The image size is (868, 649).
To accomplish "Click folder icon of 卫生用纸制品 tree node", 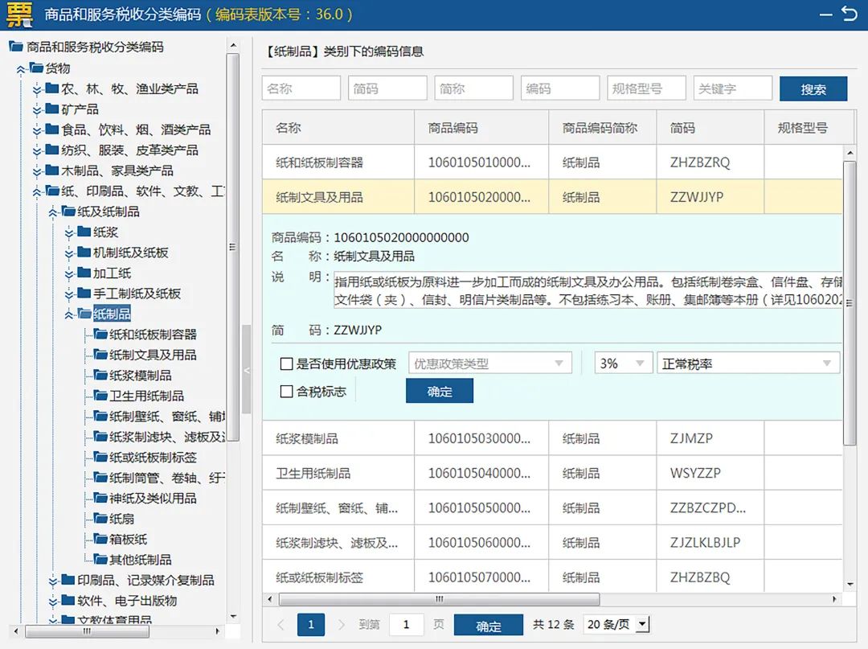I will tap(100, 396).
